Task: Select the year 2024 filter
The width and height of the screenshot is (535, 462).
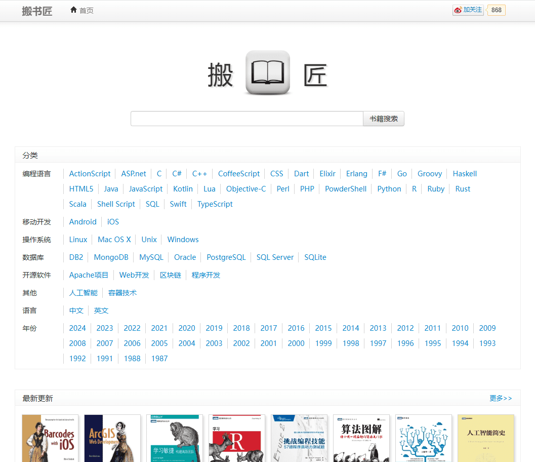Action: [77, 328]
